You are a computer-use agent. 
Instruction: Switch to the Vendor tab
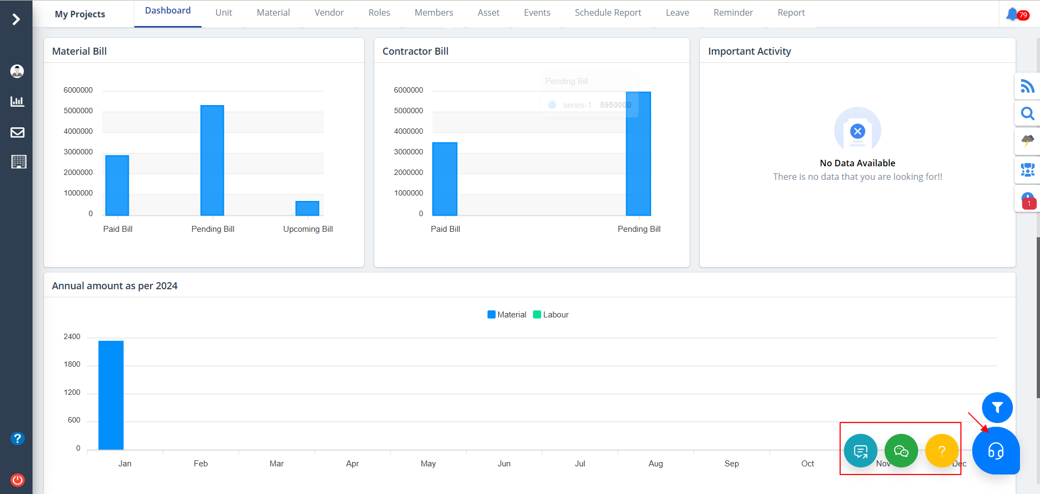click(x=329, y=13)
